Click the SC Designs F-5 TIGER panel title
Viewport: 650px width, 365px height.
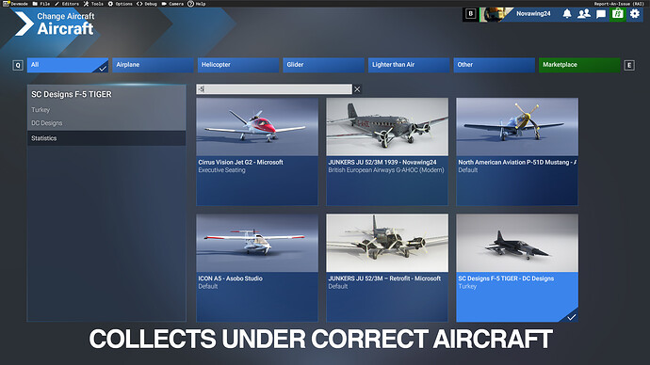coord(72,94)
